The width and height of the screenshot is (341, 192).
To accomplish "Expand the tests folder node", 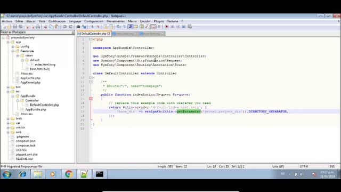I will coord(8,118).
